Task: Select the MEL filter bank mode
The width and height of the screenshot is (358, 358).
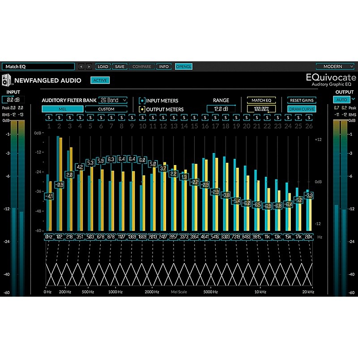Action: [62, 109]
